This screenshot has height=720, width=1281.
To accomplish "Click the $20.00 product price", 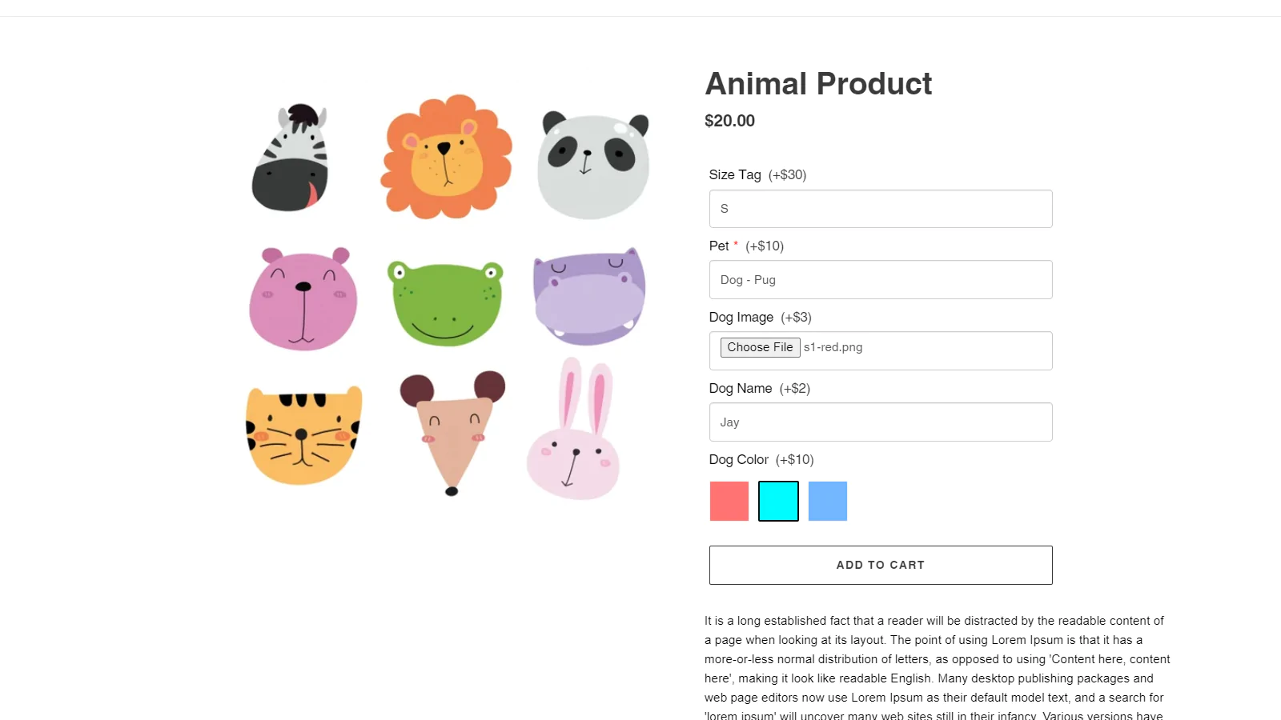I will 729,121.
